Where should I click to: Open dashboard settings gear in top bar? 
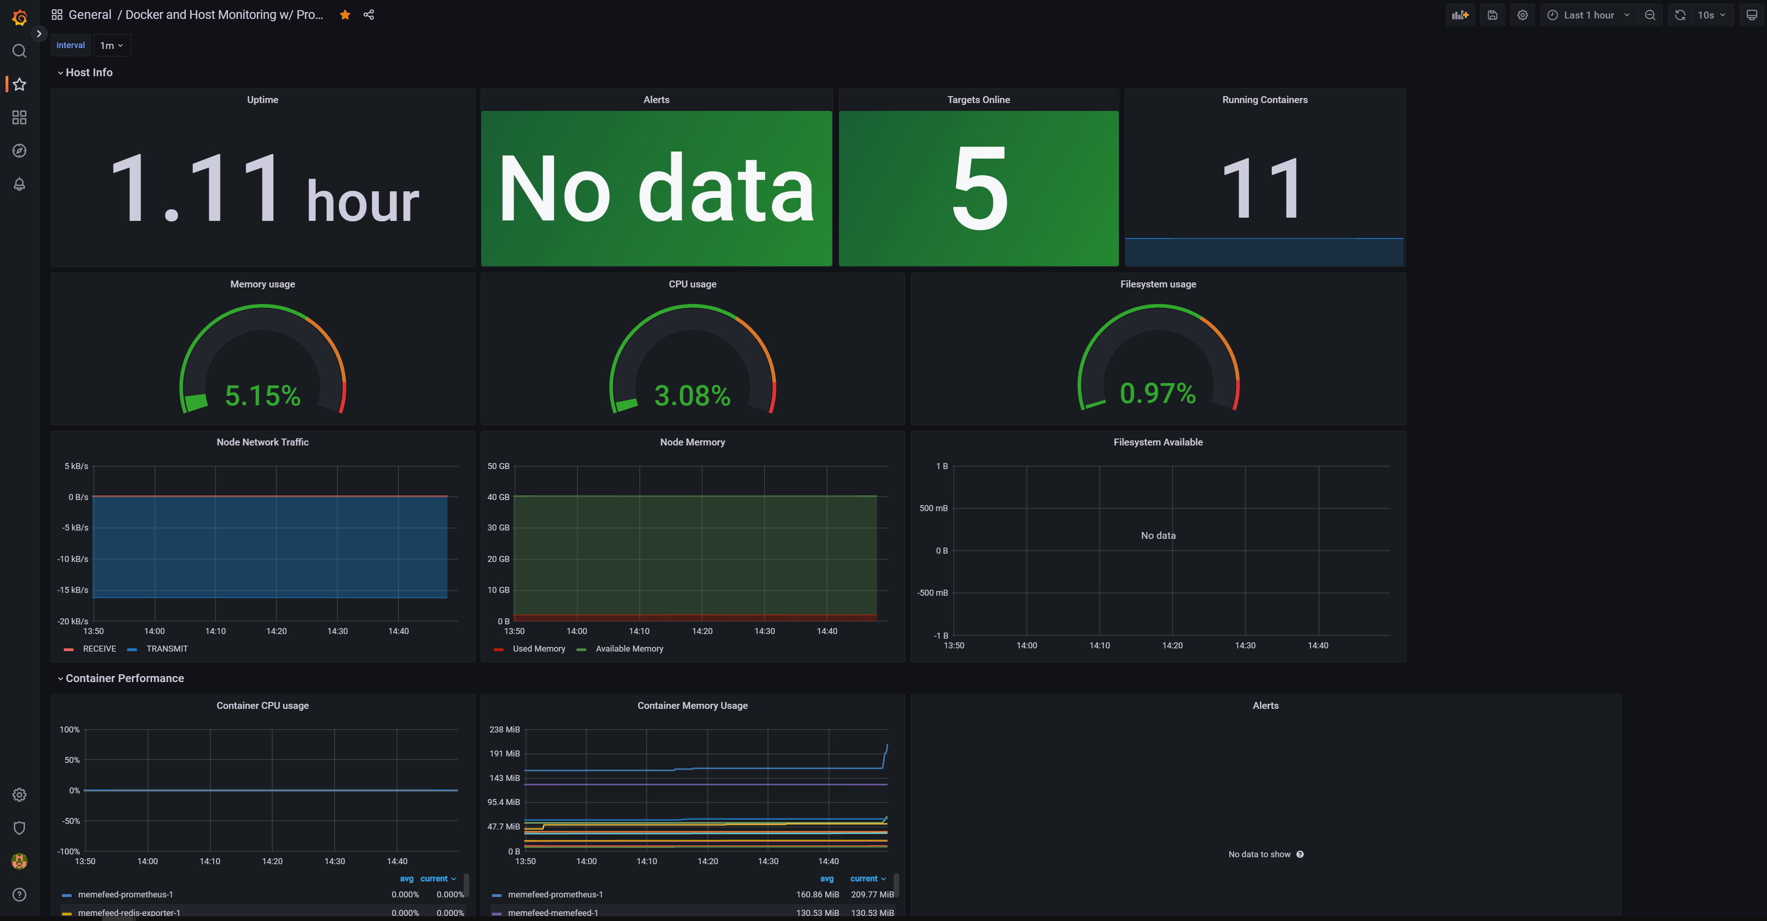tap(1522, 15)
